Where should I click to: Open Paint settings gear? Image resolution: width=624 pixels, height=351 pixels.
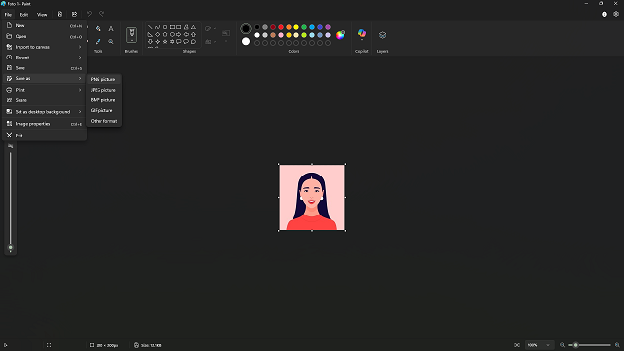point(616,14)
